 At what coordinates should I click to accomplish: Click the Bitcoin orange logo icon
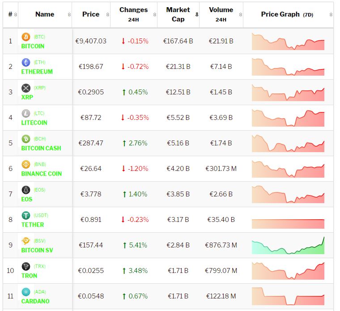[26, 37]
